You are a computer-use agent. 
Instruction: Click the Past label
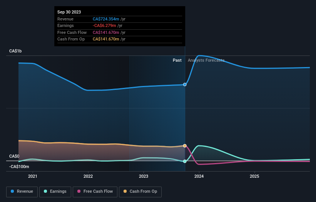pos(177,61)
